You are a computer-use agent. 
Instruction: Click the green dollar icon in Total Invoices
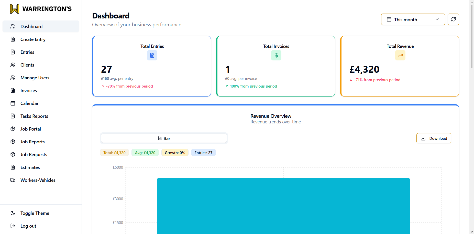coord(276,55)
